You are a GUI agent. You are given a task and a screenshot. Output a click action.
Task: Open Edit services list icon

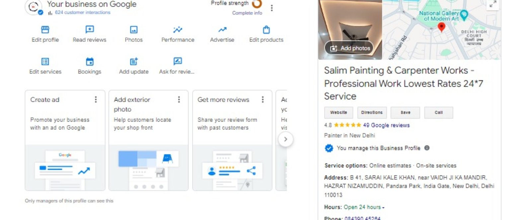[x=45, y=62]
